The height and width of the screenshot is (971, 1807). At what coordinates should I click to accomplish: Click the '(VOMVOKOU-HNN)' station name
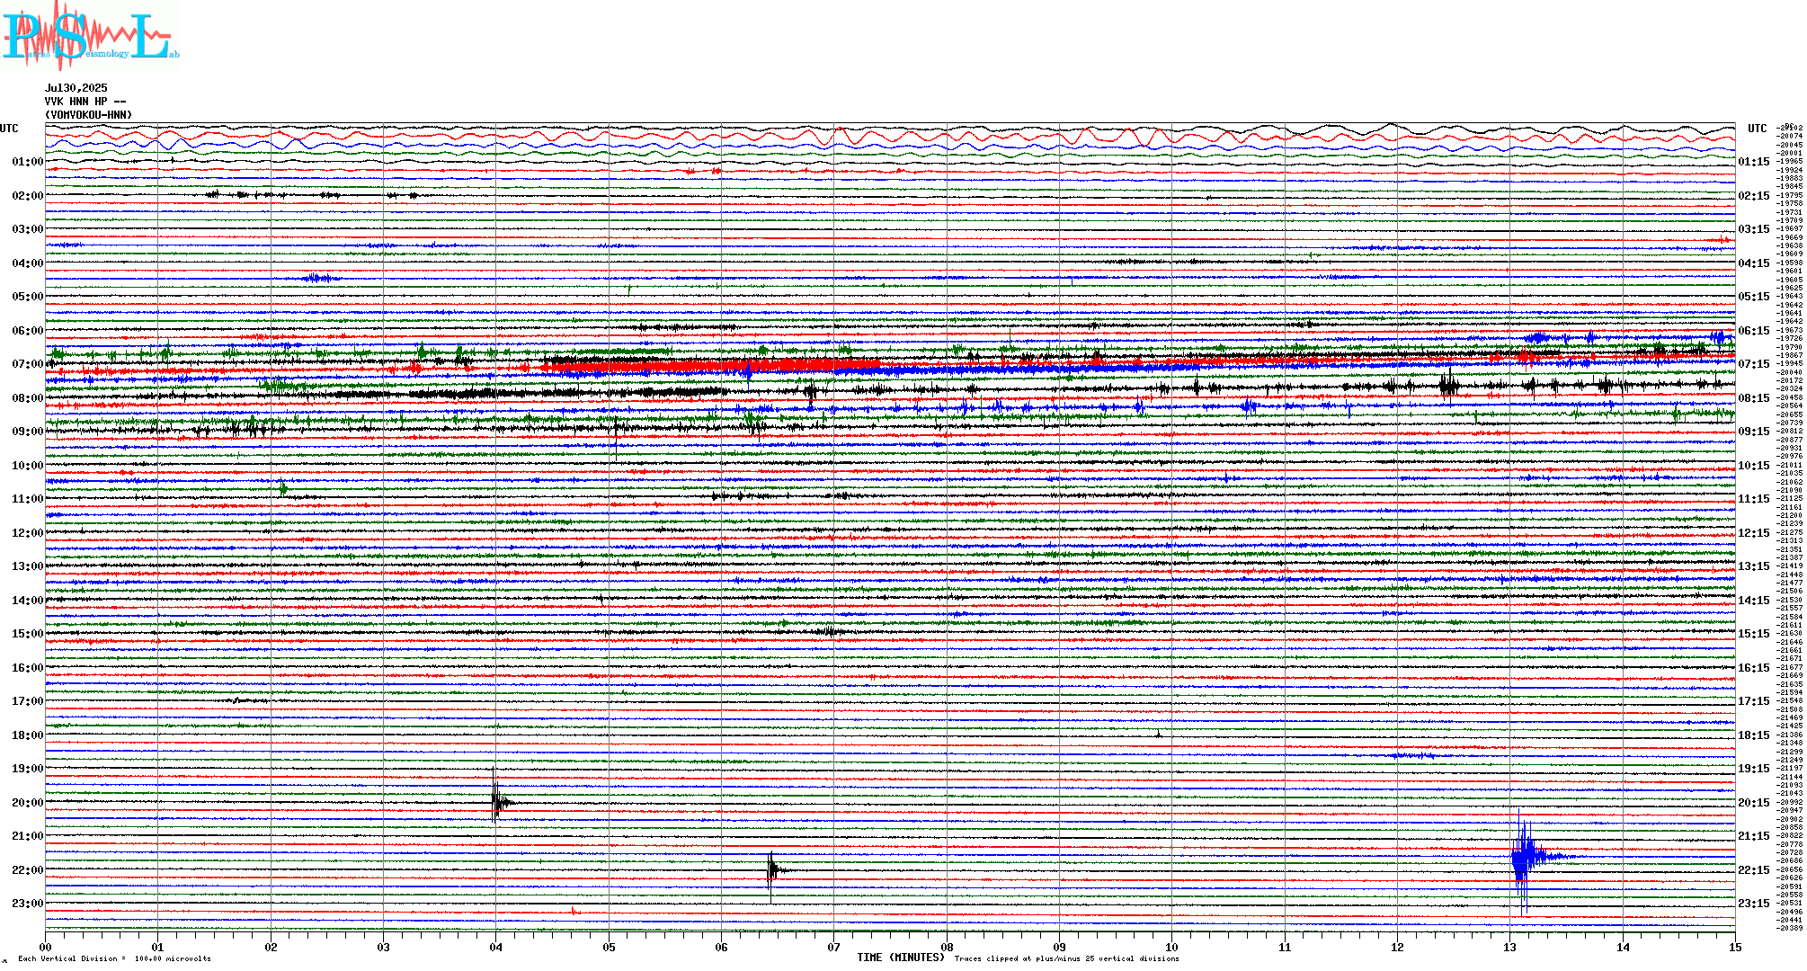[89, 115]
